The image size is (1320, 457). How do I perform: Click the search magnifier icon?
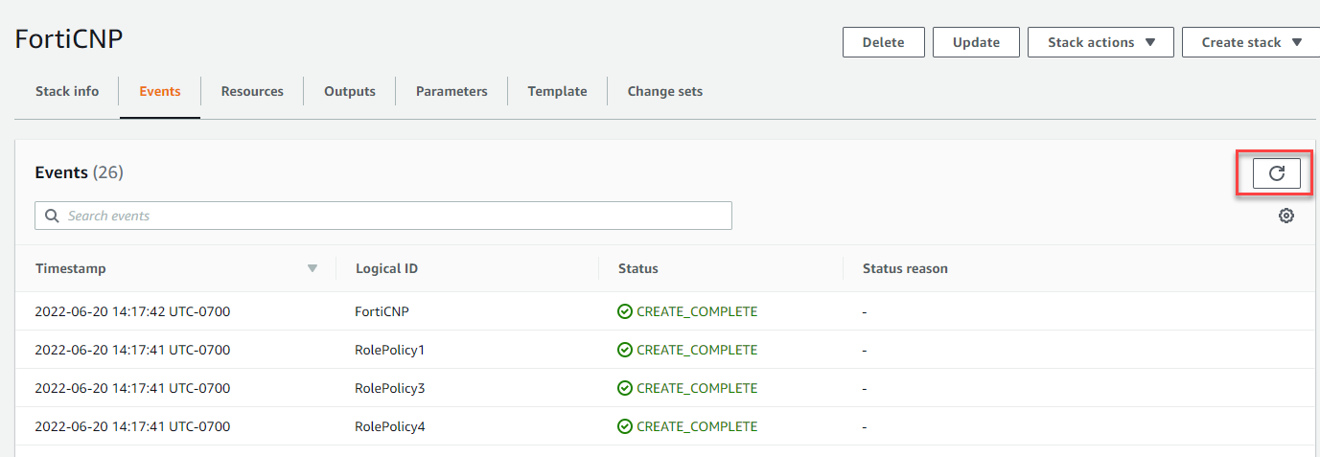coord(52,217)
